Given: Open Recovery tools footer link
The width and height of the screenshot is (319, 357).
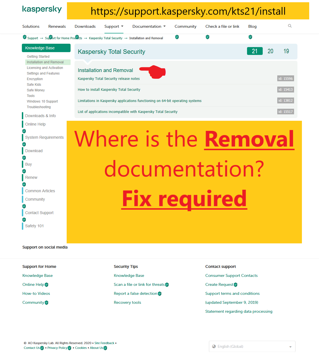Looking at the screenshot, I should coord(127,302).
